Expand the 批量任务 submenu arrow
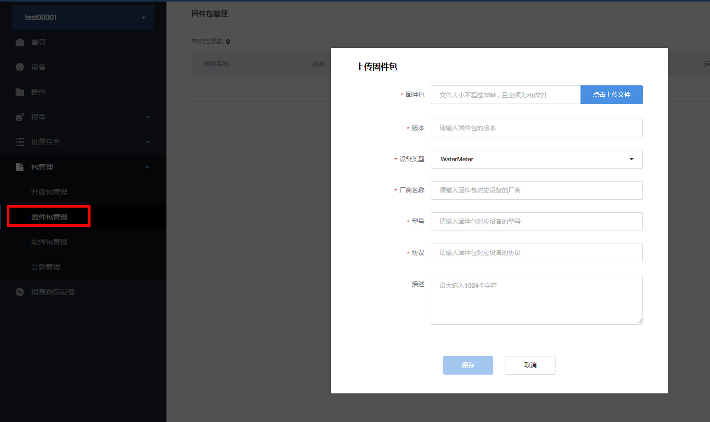710x422 pixels. point(148,142)
